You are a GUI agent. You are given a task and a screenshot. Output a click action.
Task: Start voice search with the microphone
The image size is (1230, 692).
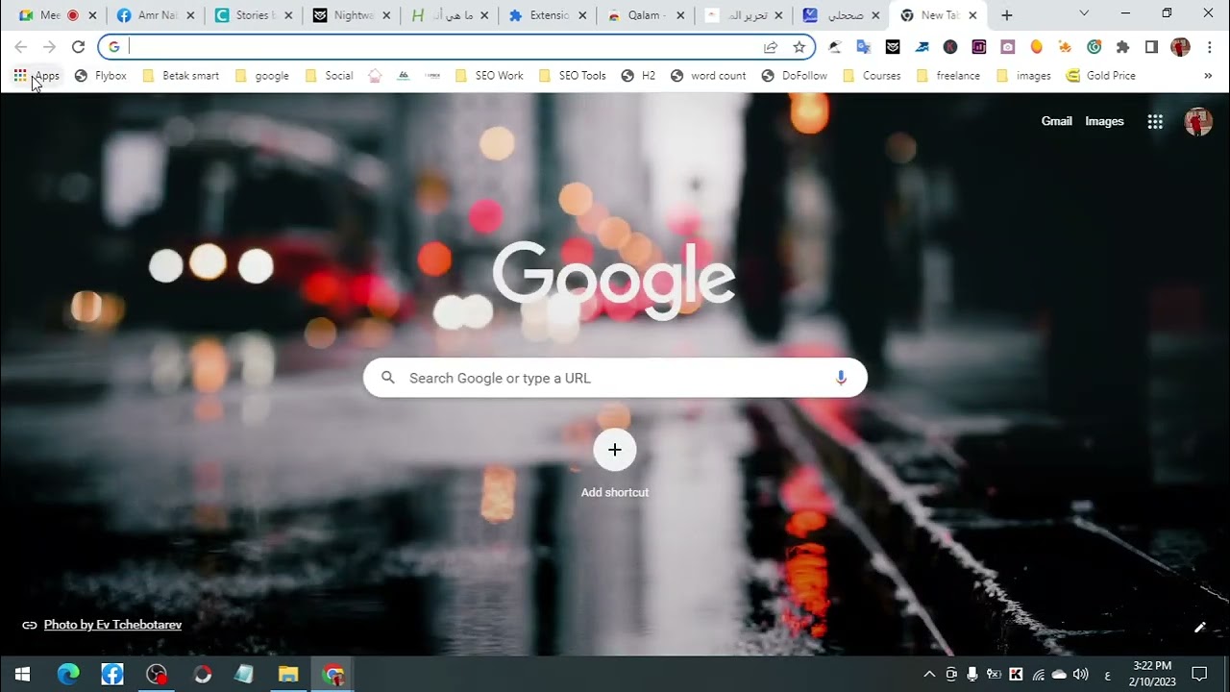(x=841, y=378)
